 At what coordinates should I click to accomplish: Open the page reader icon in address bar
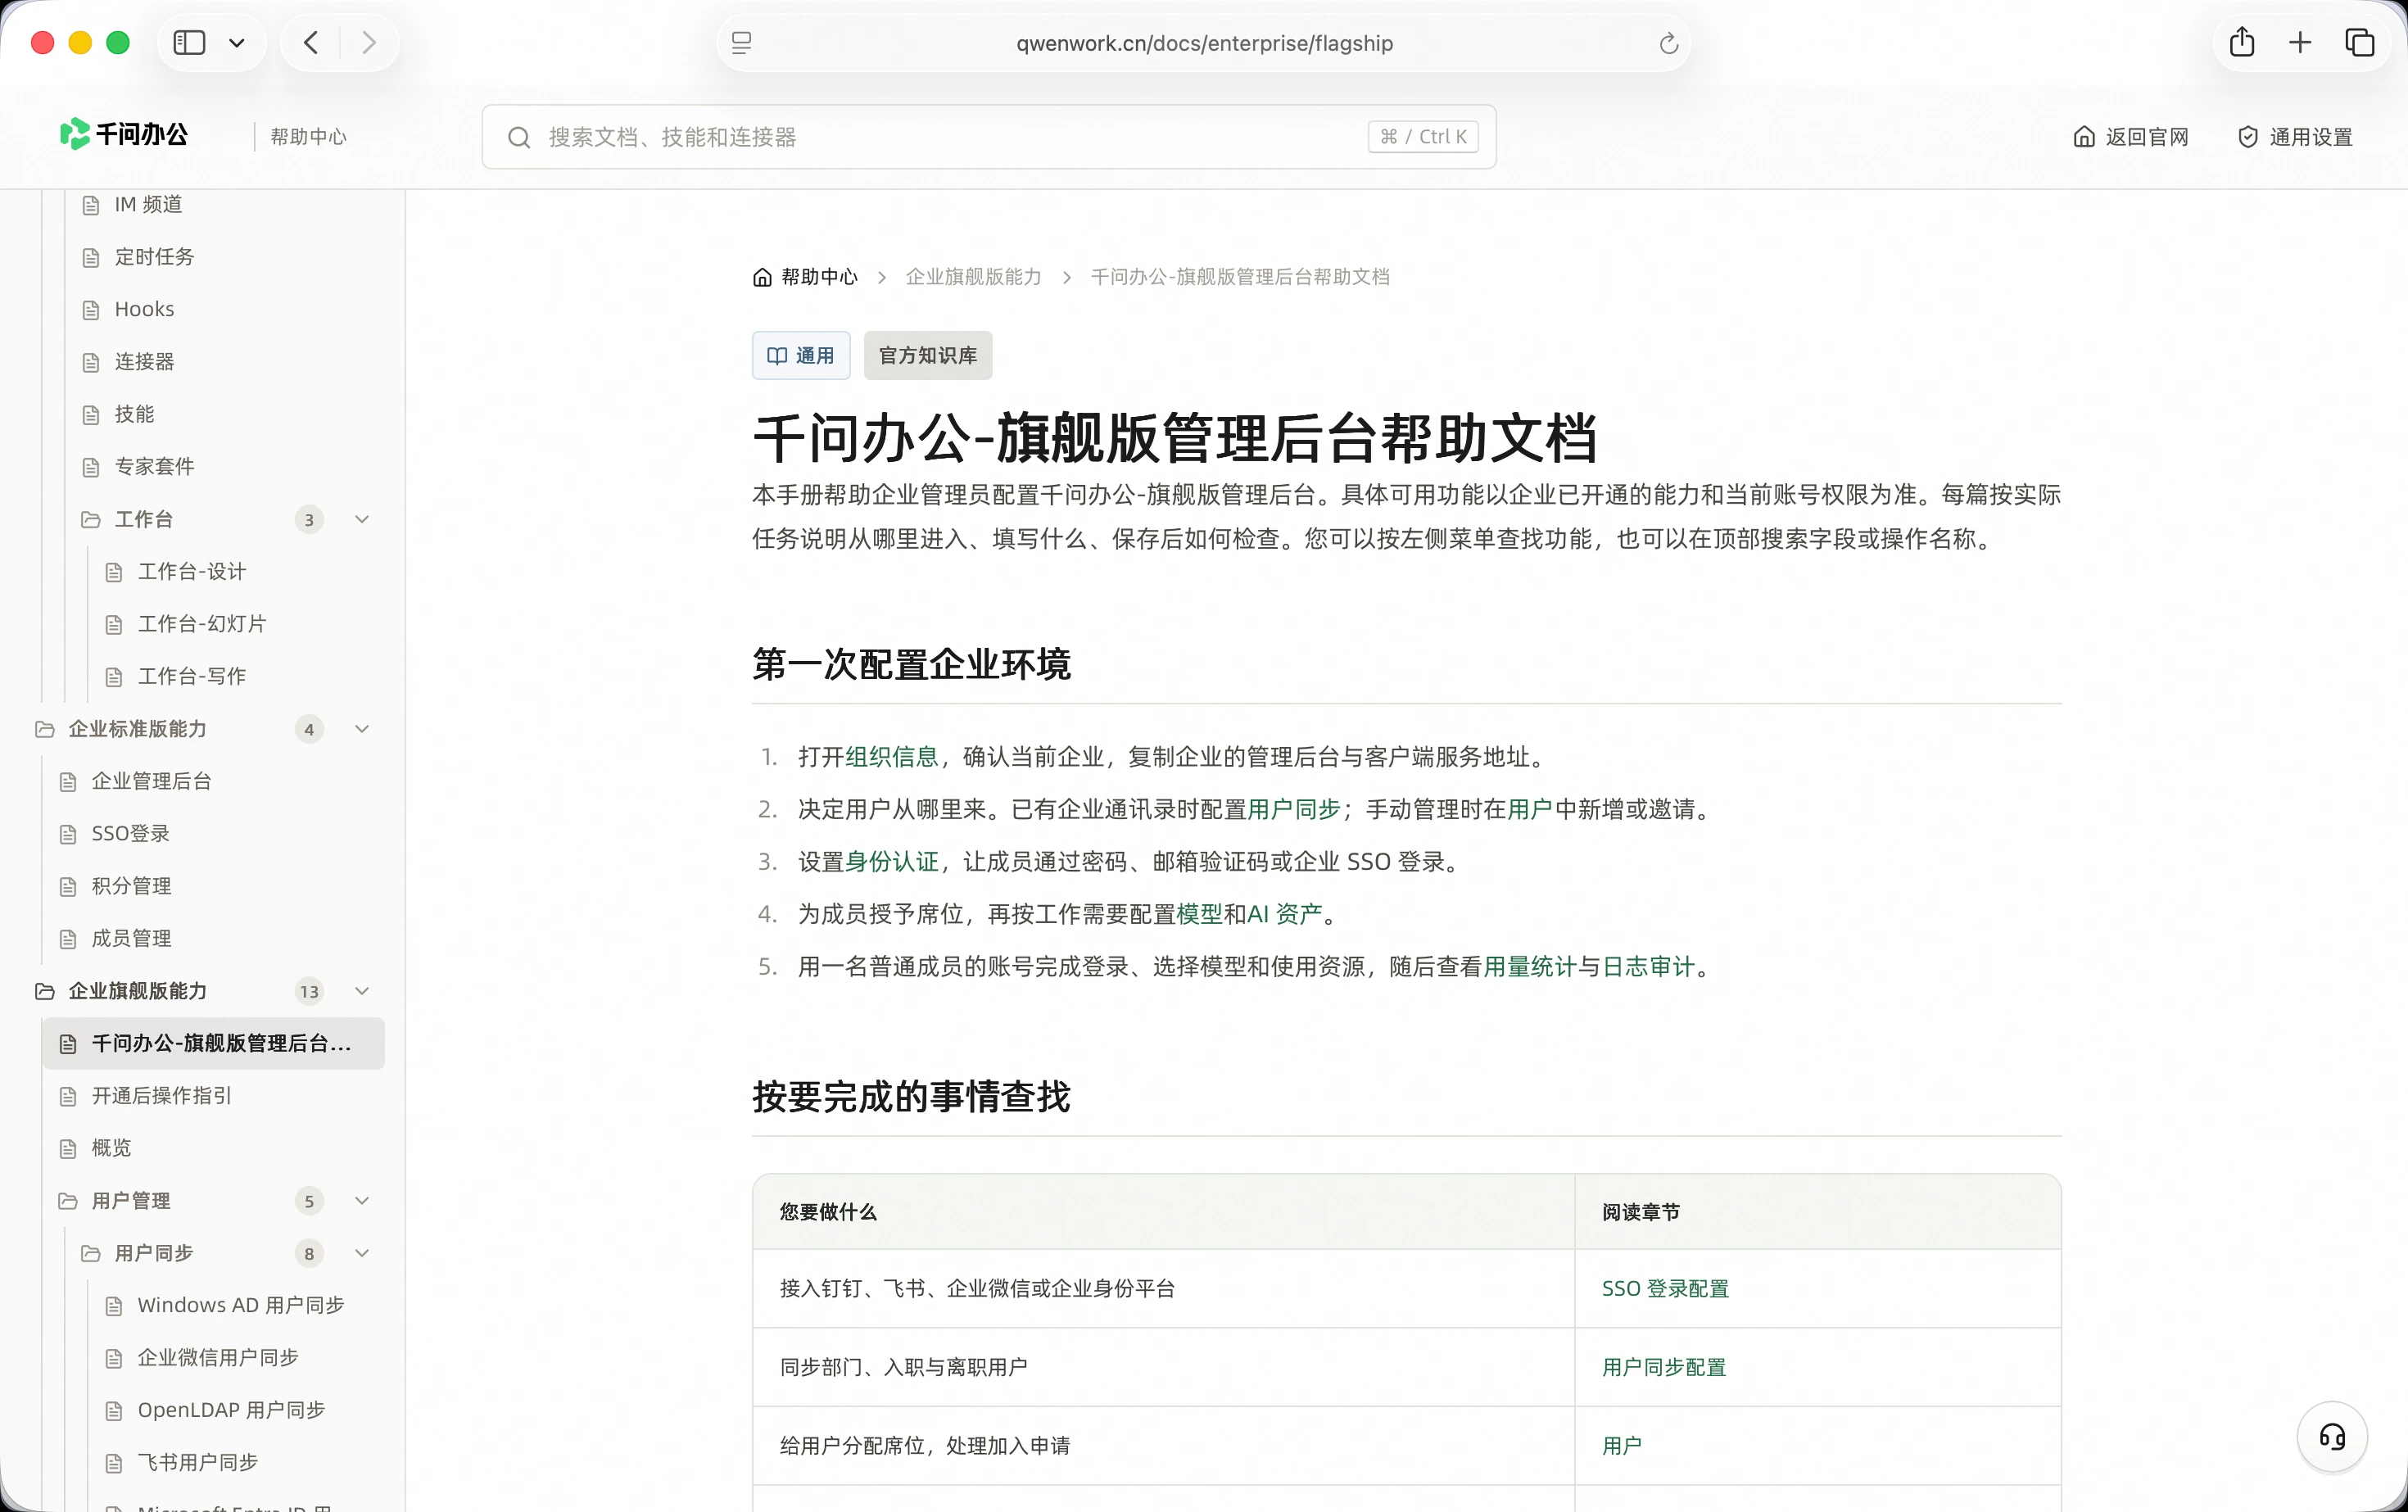coord(741,43)
